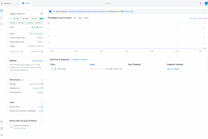Click the Time Machine 'Disabled' value
208x139 pixels.
[x=40, y=92]
